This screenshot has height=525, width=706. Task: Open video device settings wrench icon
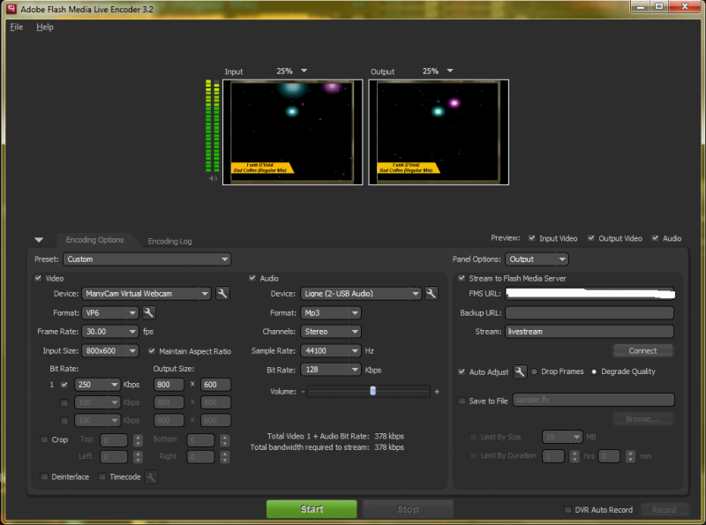click(x=222, y=294)
